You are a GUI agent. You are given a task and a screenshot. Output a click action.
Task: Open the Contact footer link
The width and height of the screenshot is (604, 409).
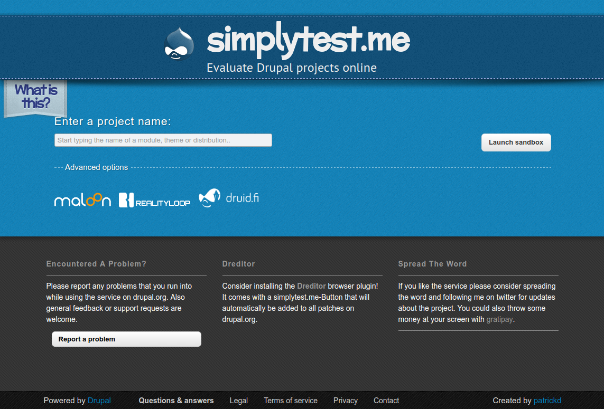tap(386, 401)
